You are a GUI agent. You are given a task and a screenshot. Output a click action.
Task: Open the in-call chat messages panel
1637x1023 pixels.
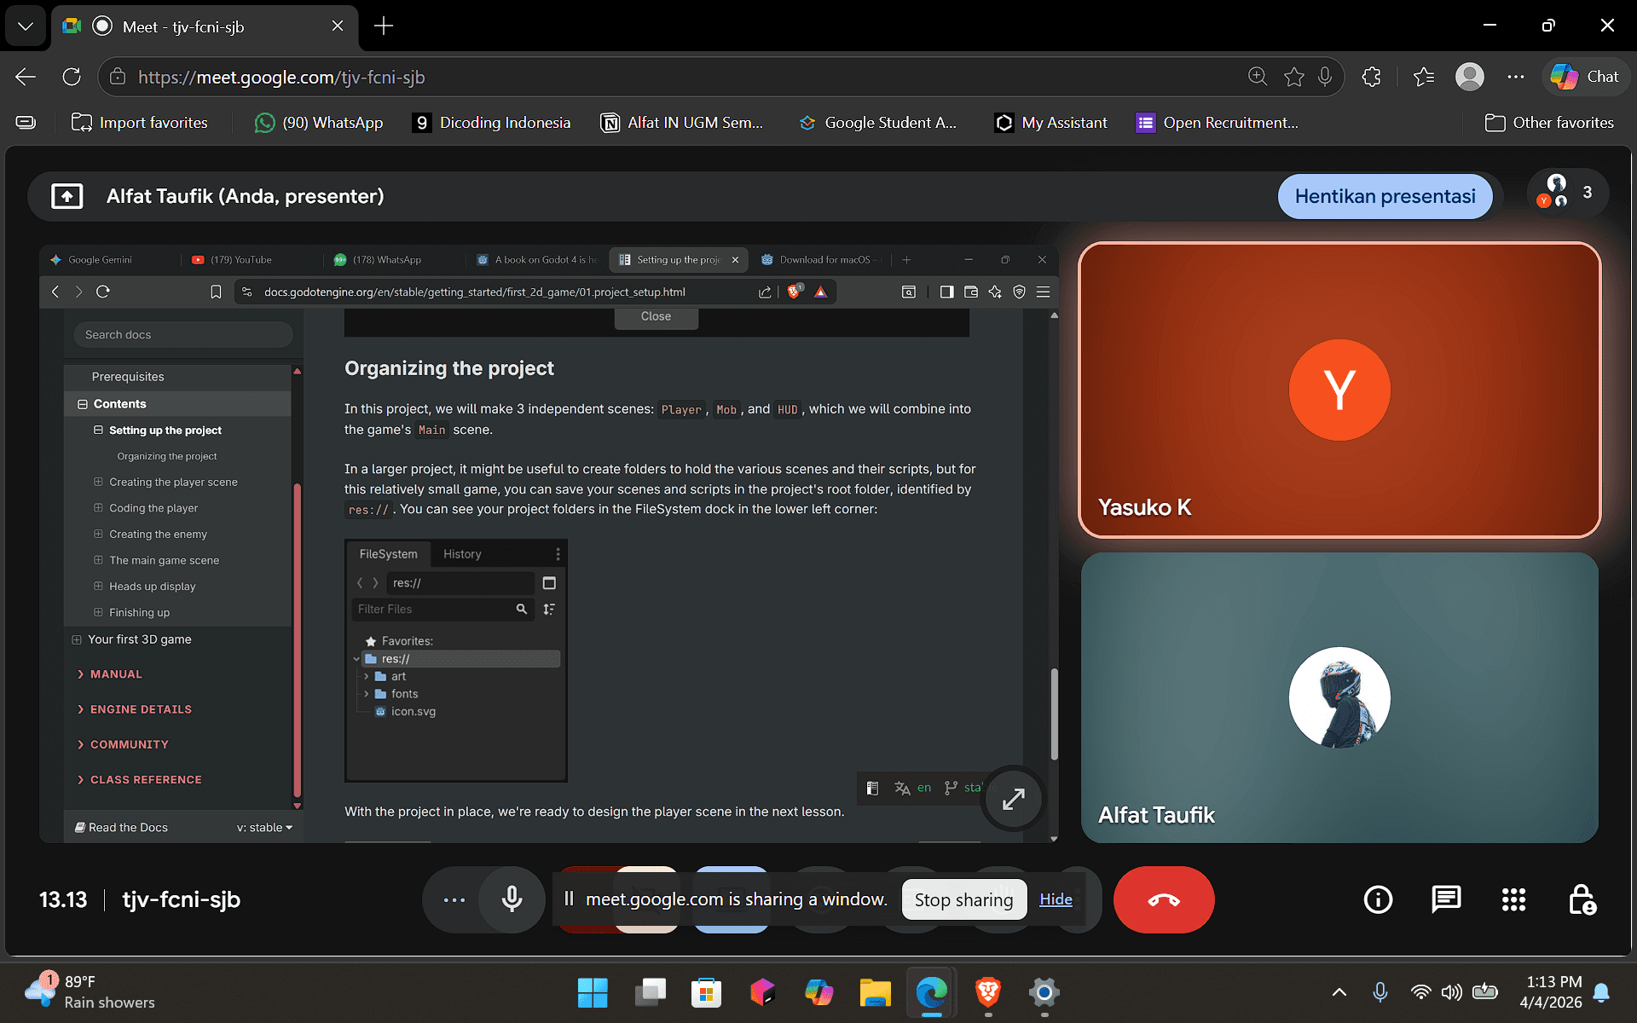(1446, 899)
